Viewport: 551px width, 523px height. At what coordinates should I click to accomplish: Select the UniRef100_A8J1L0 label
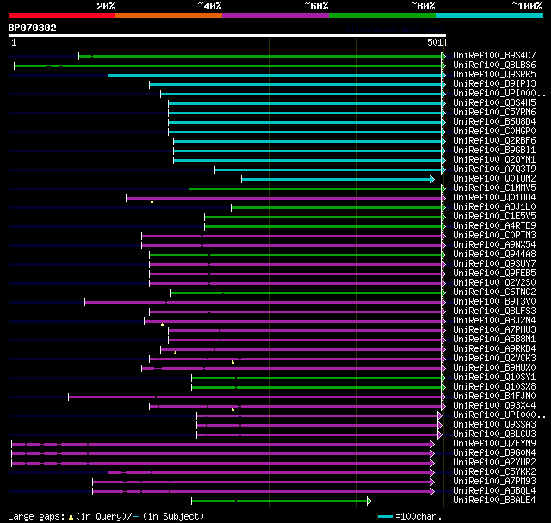[494, 207]
